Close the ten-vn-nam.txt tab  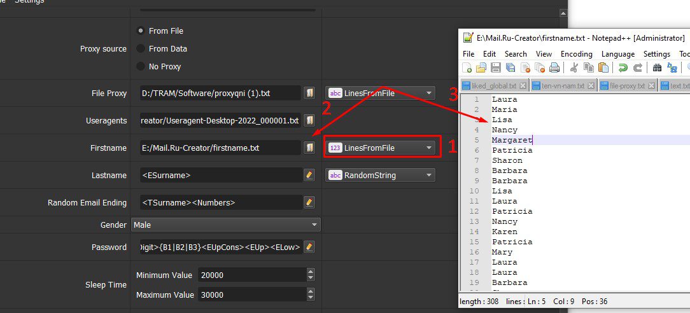tap(591, 86)
